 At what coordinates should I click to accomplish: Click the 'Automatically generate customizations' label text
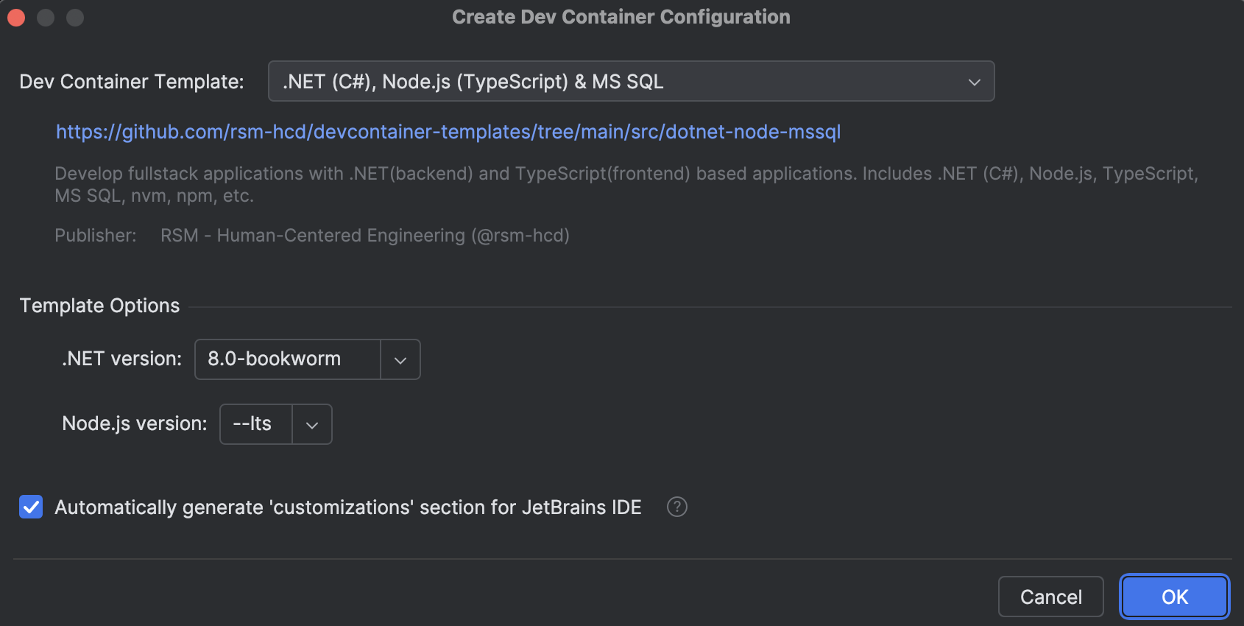347,507
